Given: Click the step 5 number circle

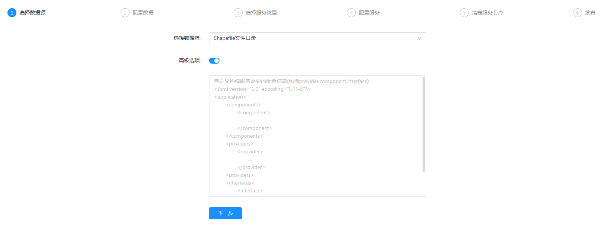Looking at the screenshot, I should click(x=464, y=13).
